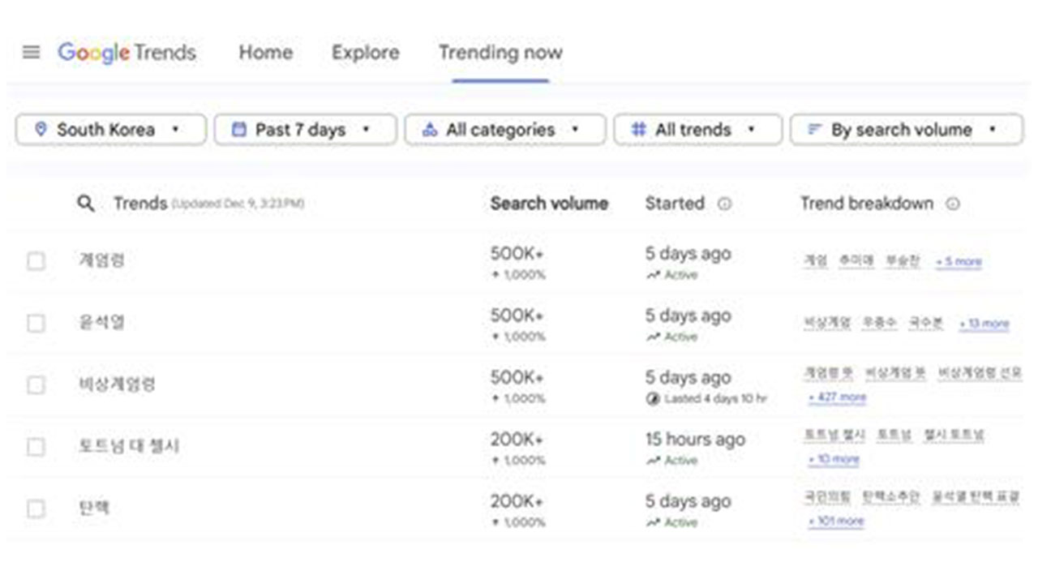Expand the All categories dropdown
The height and width of the screenshot is (584, 1038).
[x=504, y=130]
